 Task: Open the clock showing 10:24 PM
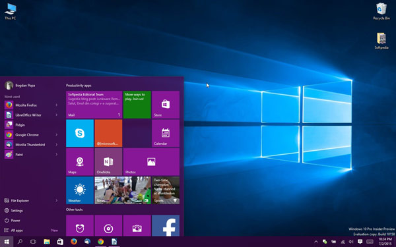click(x=385, y=242)
